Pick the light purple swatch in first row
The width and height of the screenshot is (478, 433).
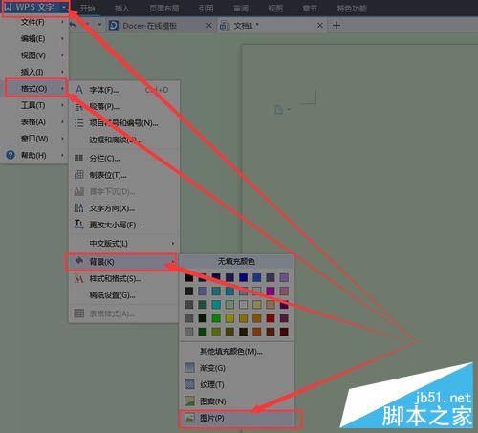pyautogui.click(x=284, y=277)
